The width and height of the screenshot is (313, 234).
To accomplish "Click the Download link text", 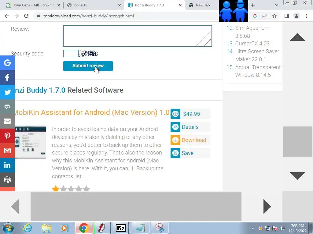I will (194, 140).
